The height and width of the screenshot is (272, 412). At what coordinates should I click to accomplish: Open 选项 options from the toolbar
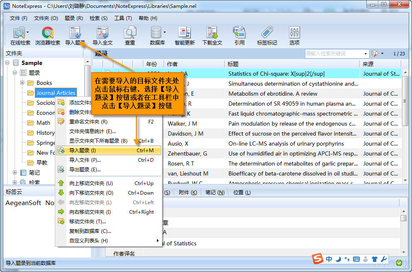coord(294,32)
